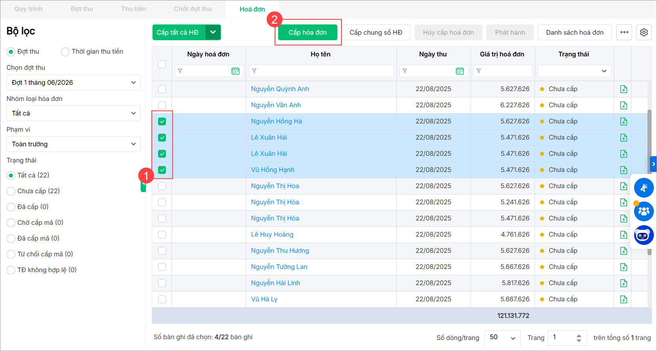657x351 pixels.
Task: Select the TĐ không hợp lệ (0) status
Action: [11, 270]
